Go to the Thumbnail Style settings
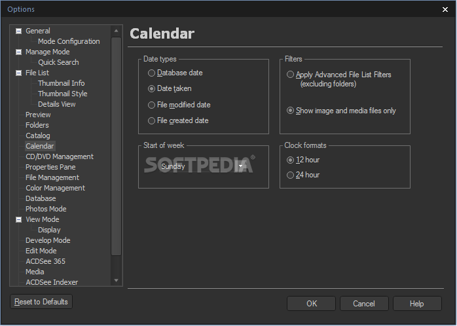Screen dimensions: 457x326 62,94
